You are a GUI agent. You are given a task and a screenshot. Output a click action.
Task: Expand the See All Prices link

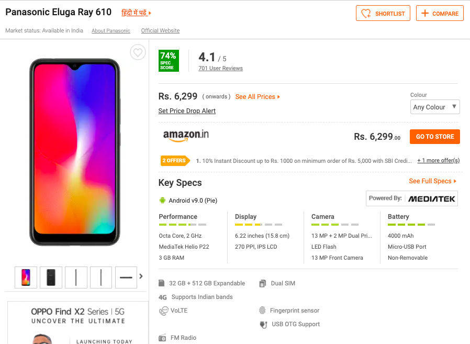[258, 97]
